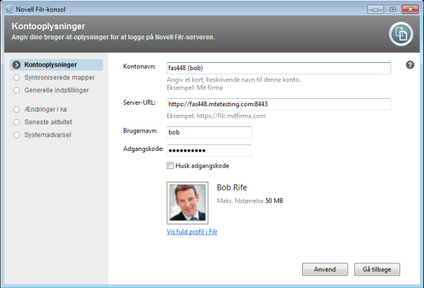Click the Novell Filr logo icon in header

tap(401, 34)
